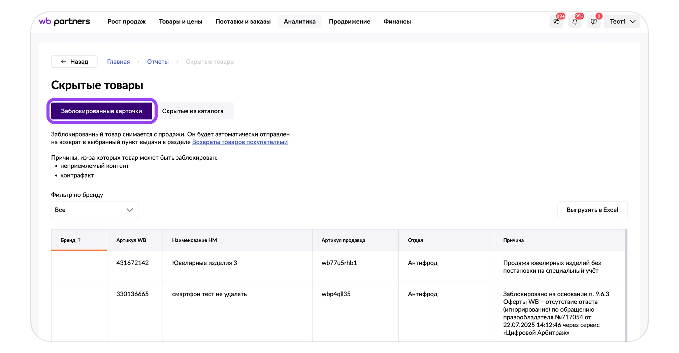Open the Продвижение menu
The image size is (679, 353).
pyautogui.click(x=349, y=22)
